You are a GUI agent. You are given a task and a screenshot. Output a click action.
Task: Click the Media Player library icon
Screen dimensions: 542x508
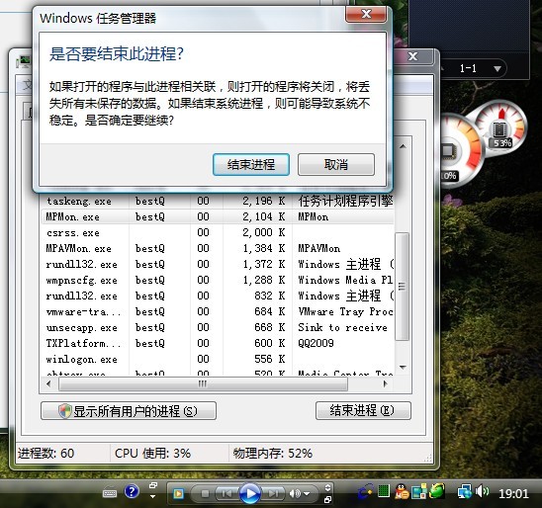pos(178,494)
